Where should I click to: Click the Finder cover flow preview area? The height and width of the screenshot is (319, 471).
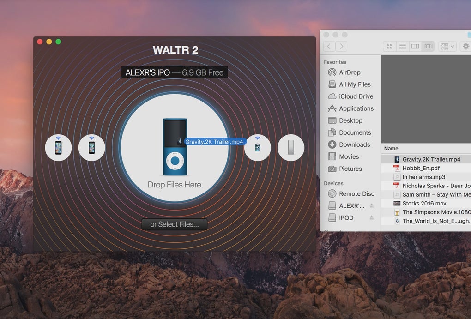click(426, 99)
